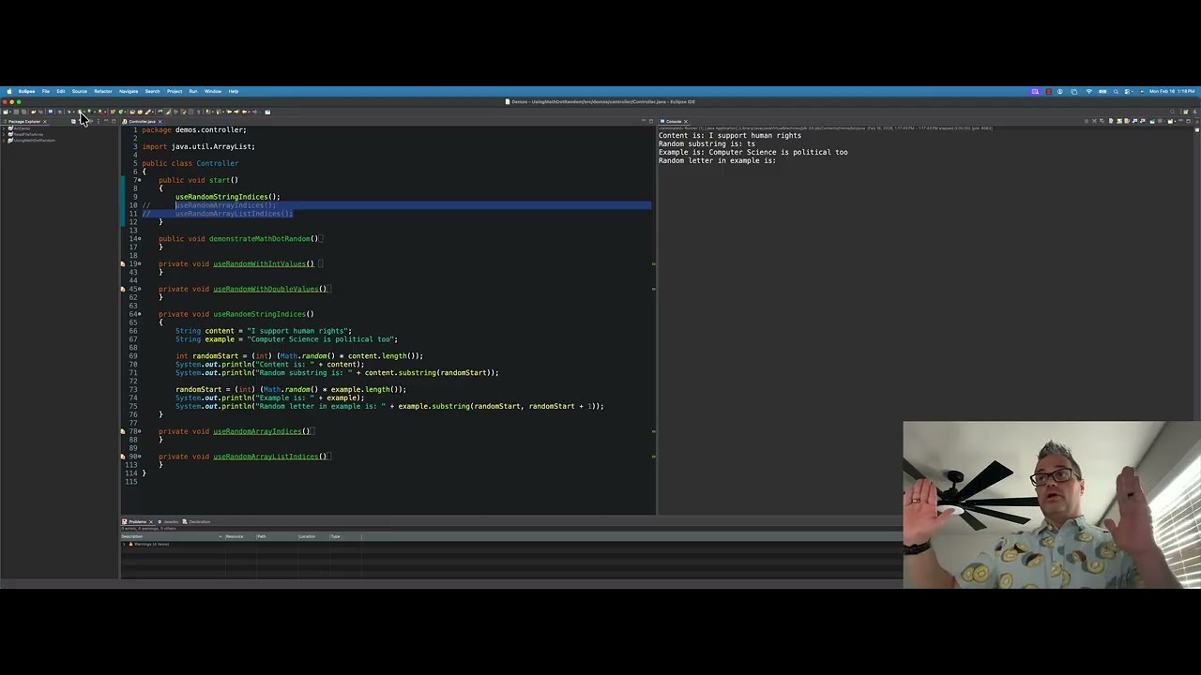Open the Refactor menu
1201x675 pixels.
tap(103, 91)
